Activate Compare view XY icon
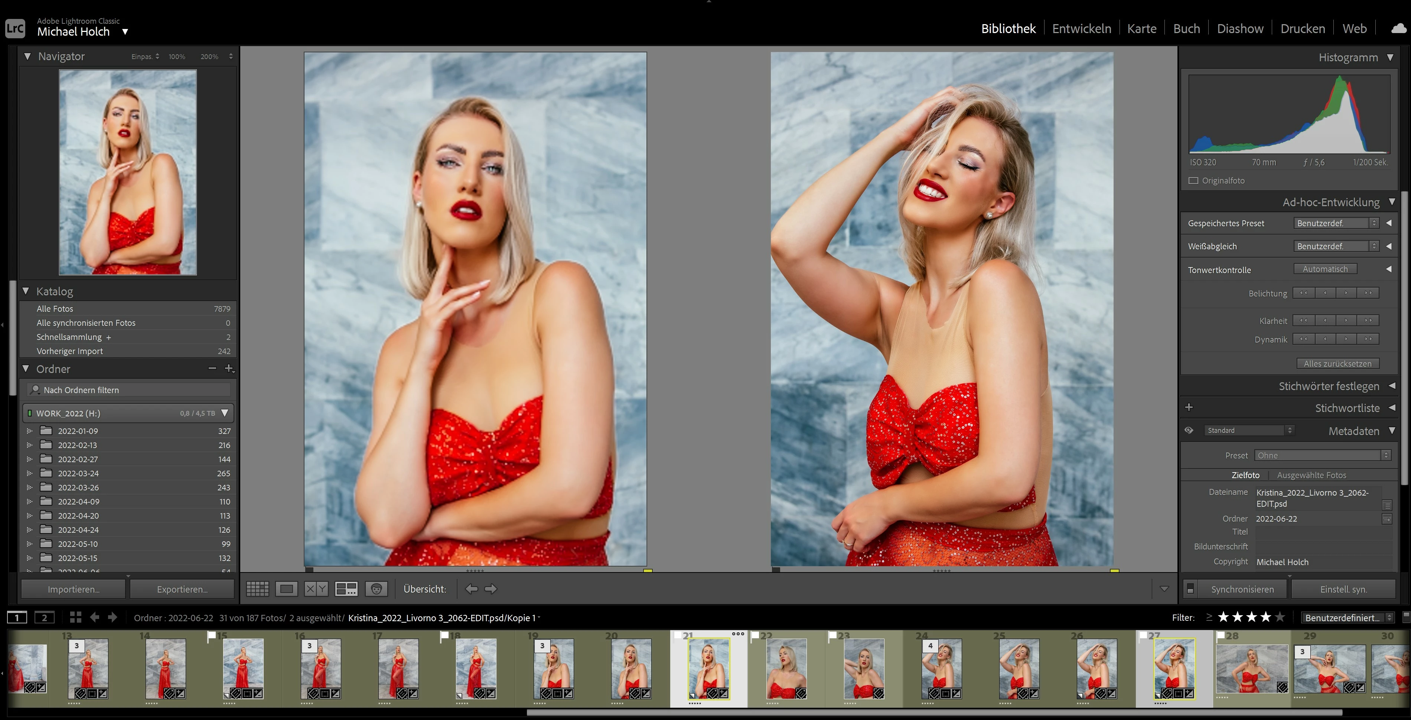1411x720 pixels. tap(316, 589)
